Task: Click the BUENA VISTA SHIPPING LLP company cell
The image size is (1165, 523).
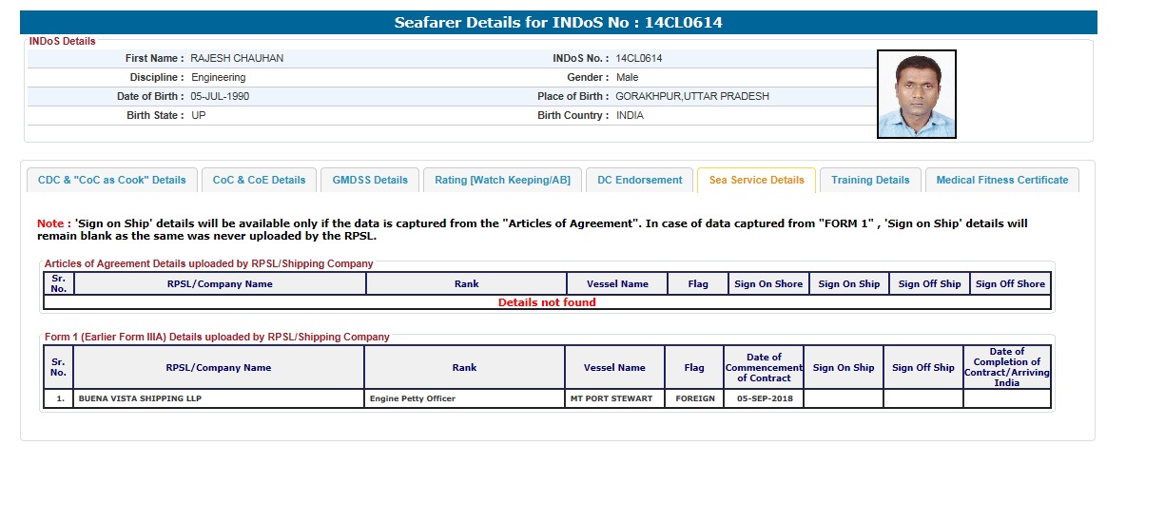Action: [x=140, y=398]
